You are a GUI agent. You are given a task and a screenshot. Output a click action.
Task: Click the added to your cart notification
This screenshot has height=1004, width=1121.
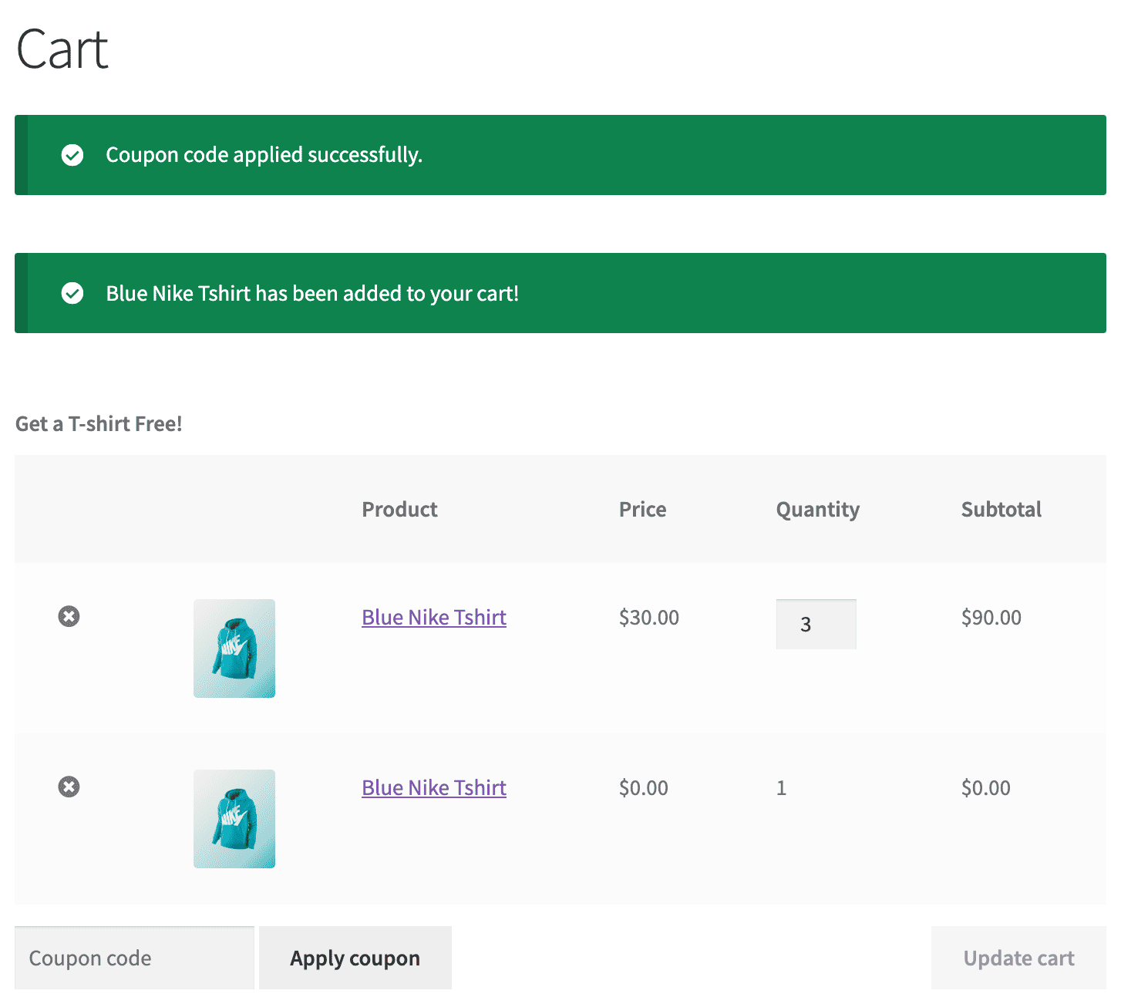311,293
